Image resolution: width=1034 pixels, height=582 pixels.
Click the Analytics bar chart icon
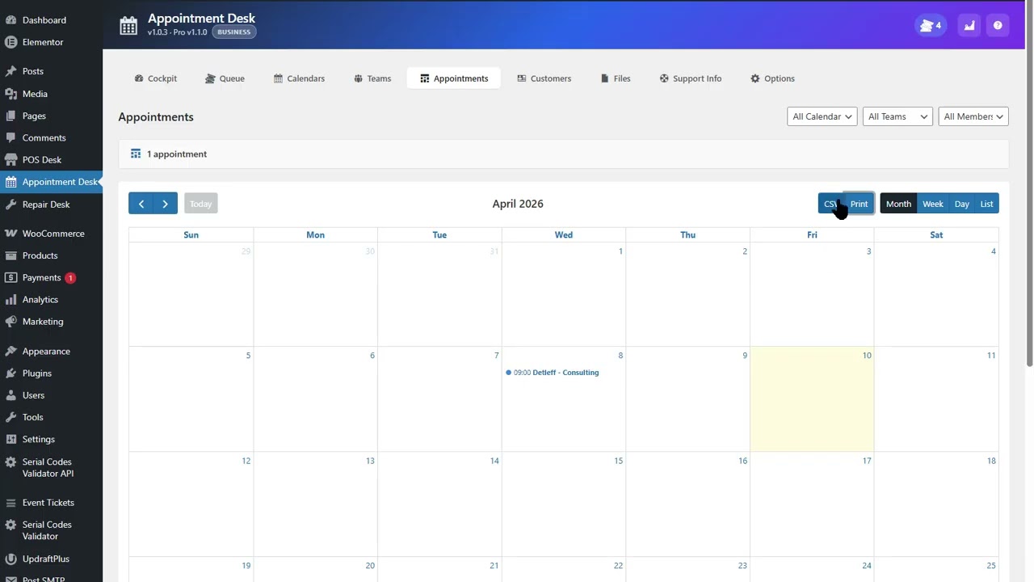pos(11,299)
